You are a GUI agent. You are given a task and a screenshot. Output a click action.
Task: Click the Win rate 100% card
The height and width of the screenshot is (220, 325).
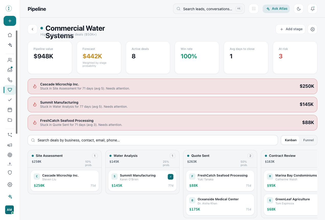(x=197, y=58)
